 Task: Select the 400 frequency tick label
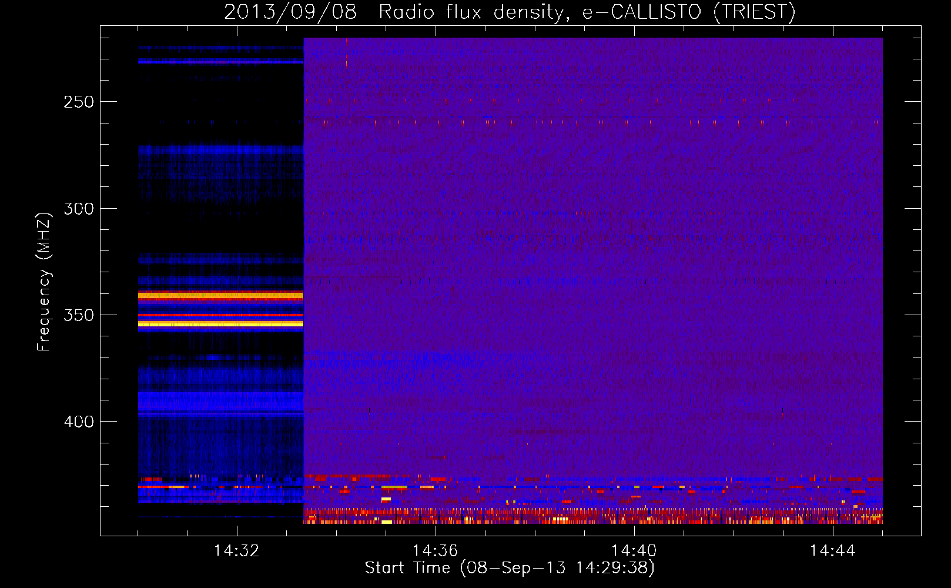click(x=79, y=422)
